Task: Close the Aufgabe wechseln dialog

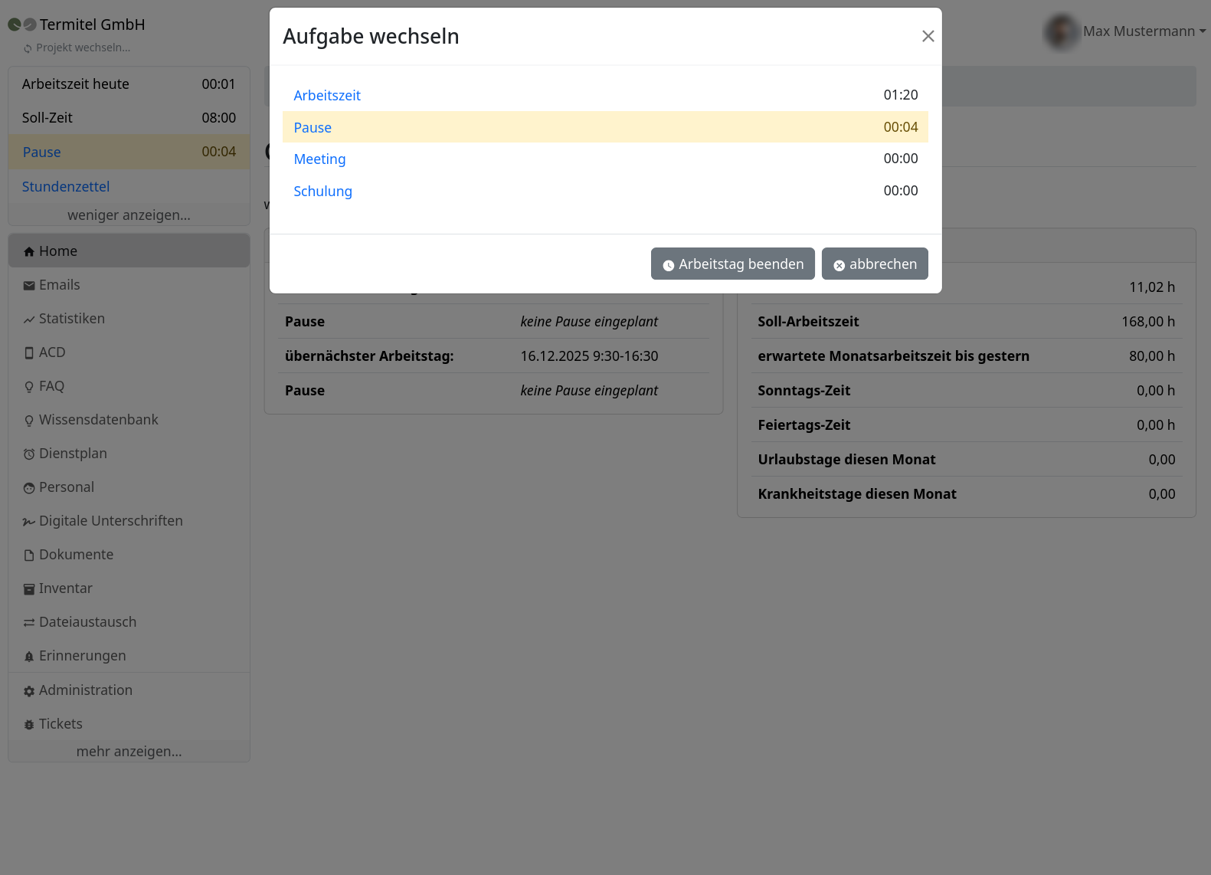Action: pos(928,36)
